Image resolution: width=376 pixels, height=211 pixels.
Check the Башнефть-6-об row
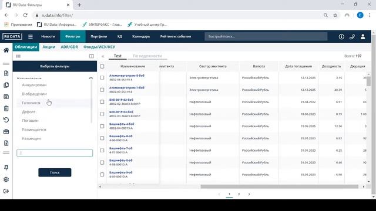tap(102, 138)
